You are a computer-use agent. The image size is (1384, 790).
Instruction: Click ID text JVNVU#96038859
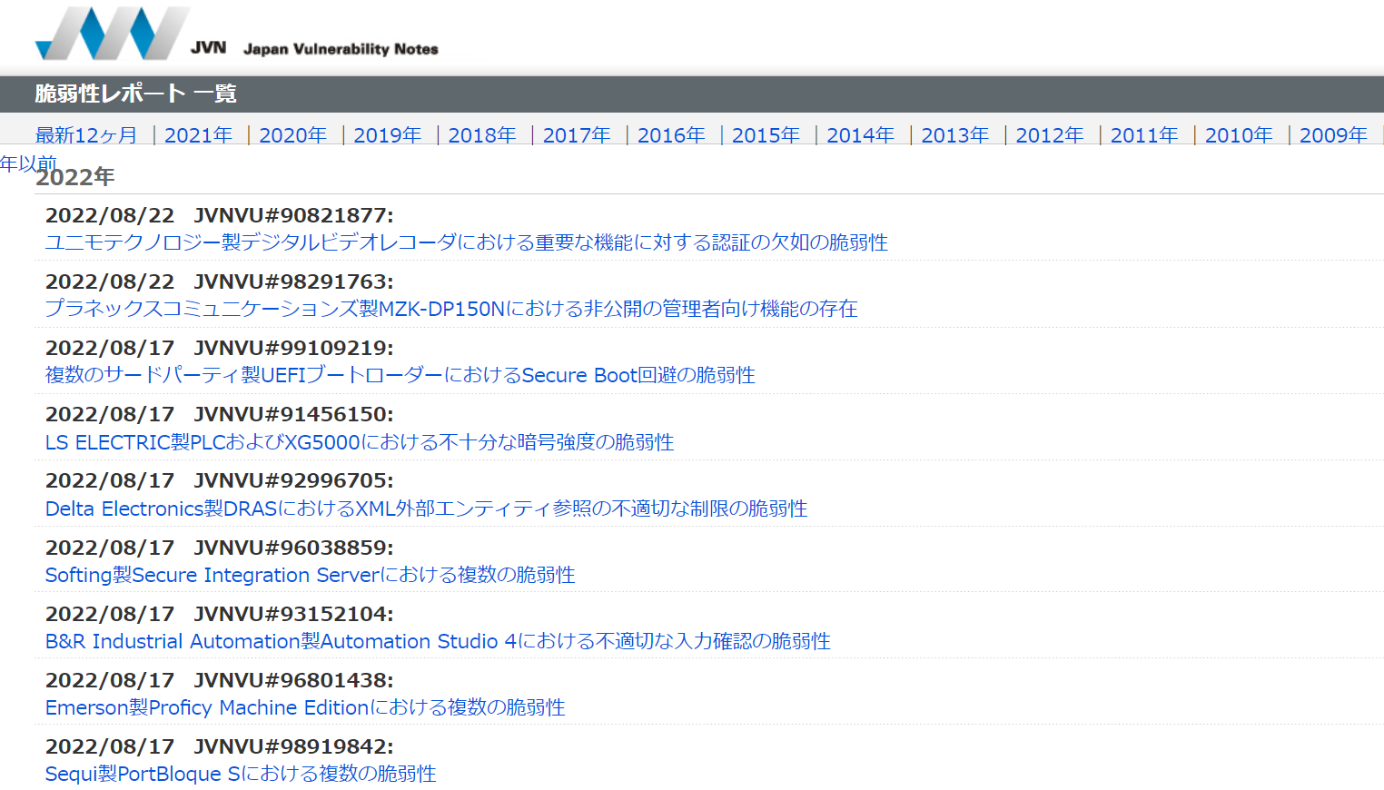click(293, 548)
